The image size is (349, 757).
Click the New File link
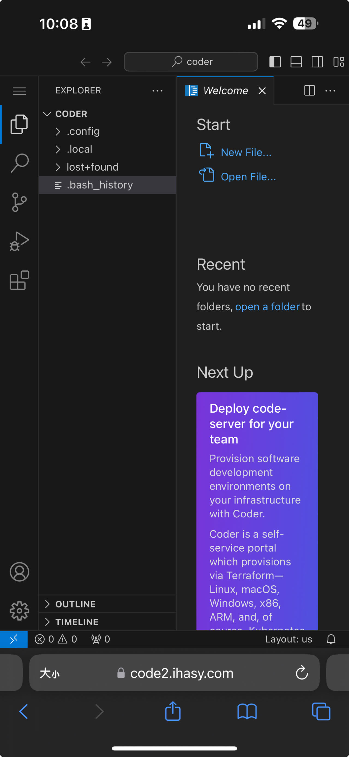(246, 152)
